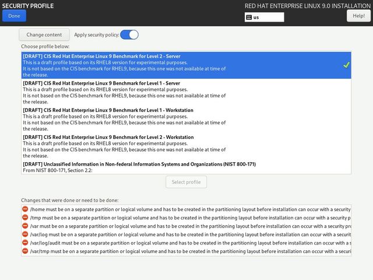
Task: Select the NIST 800-171 Unclassified Information profile
Action: [x=186, y=167]
